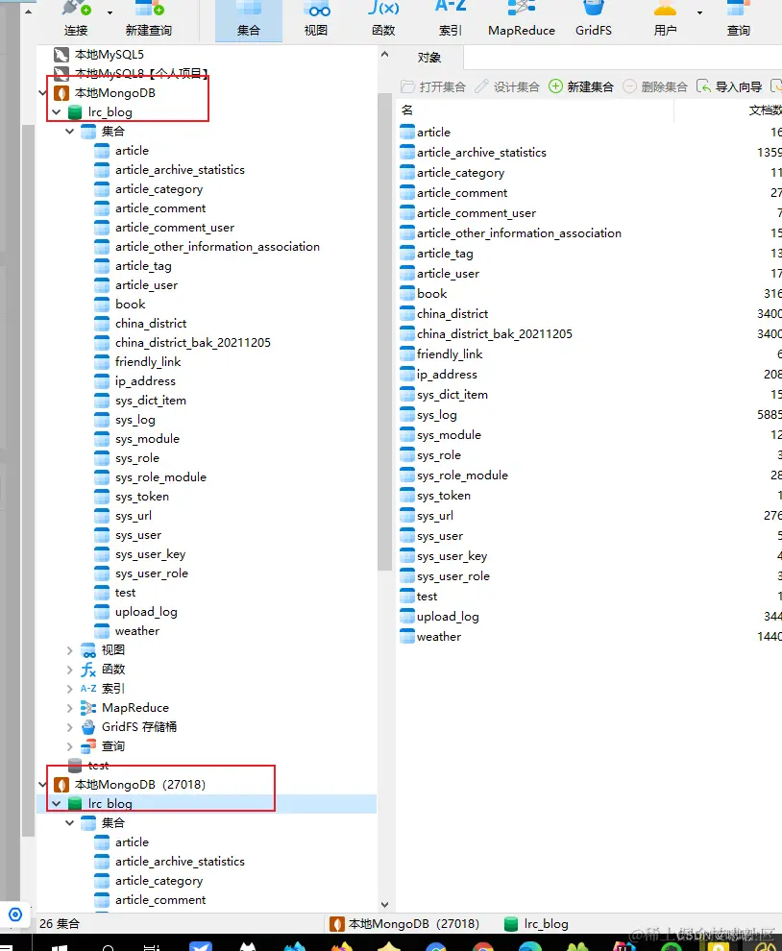Click the 函数 fx icon in tree
Image resolution: width=782 pixels, height=951 pixels.
pyautogui.click(x=88, y=670)
